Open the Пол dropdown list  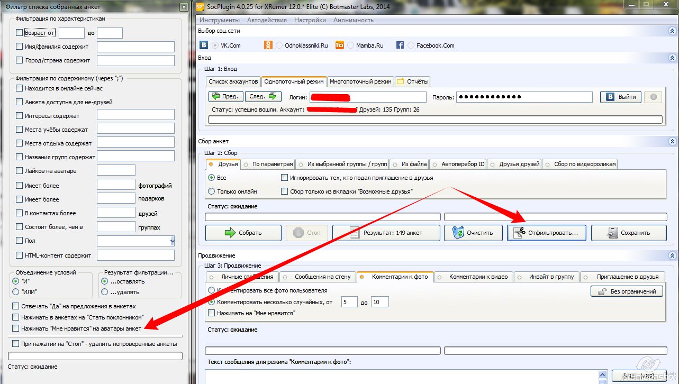click(172, 241)
